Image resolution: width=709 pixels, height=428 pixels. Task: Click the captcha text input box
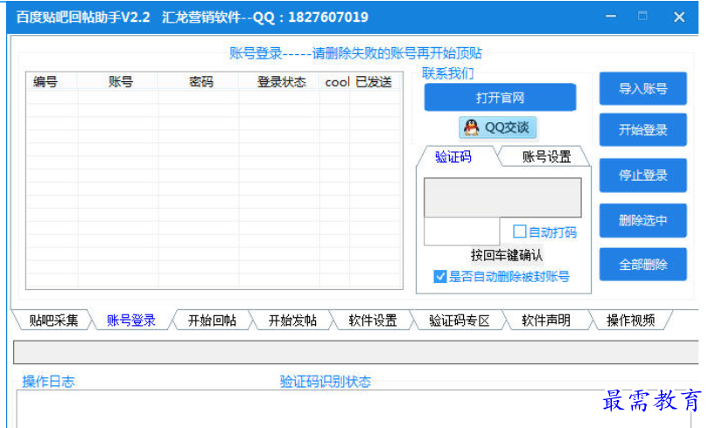click(461, 231)
